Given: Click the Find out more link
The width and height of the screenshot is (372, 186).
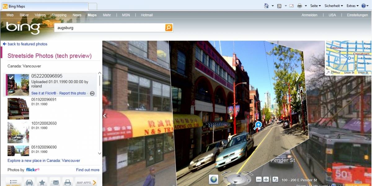Looking at the screenshot, I should pos(88,170).
